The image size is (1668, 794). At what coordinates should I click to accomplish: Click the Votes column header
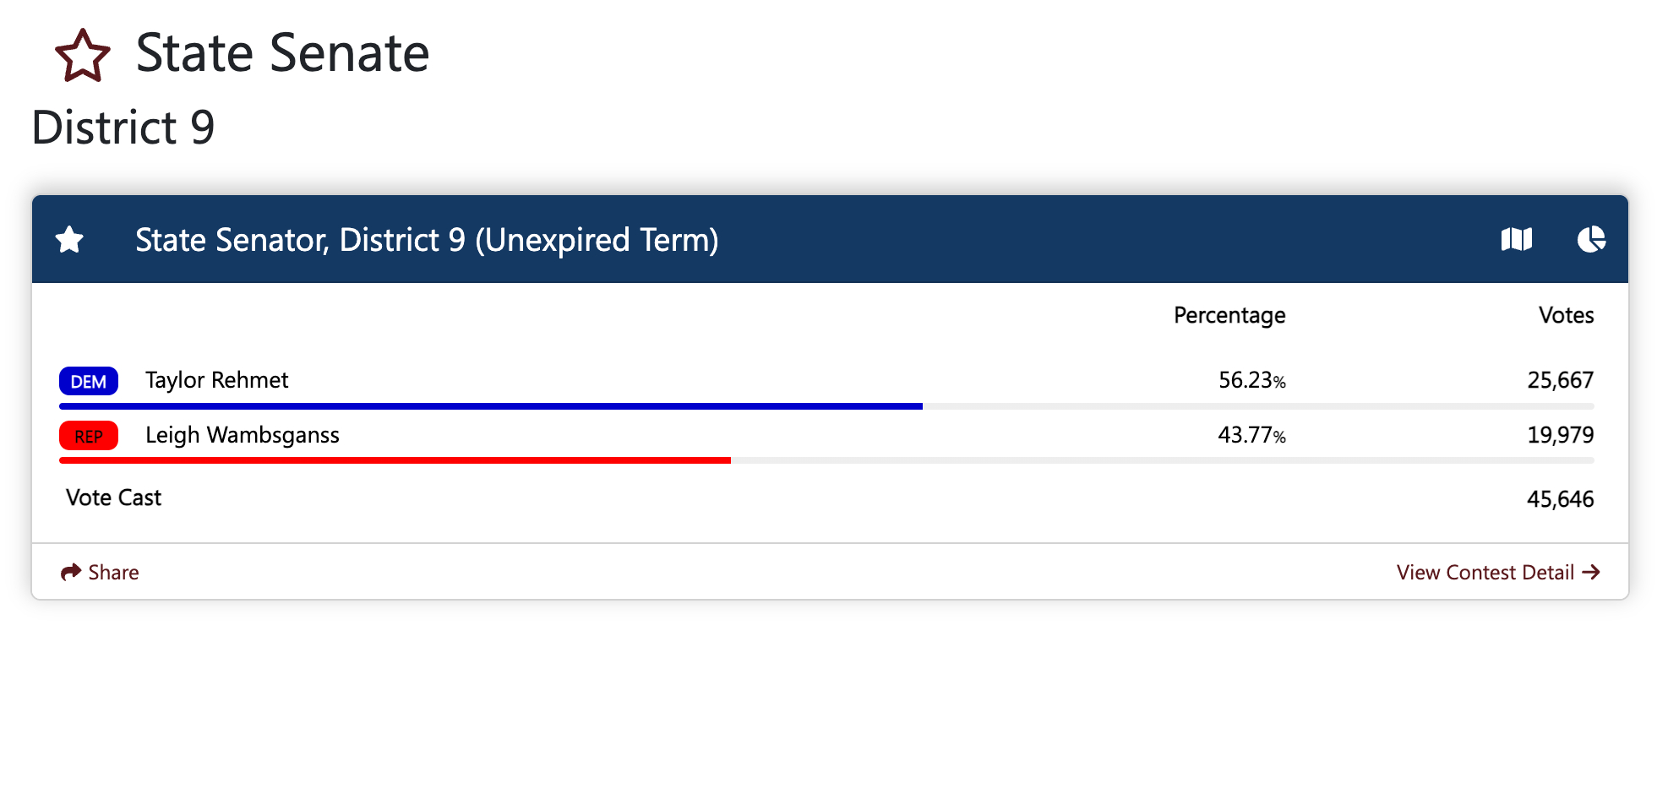[1566, 315]
